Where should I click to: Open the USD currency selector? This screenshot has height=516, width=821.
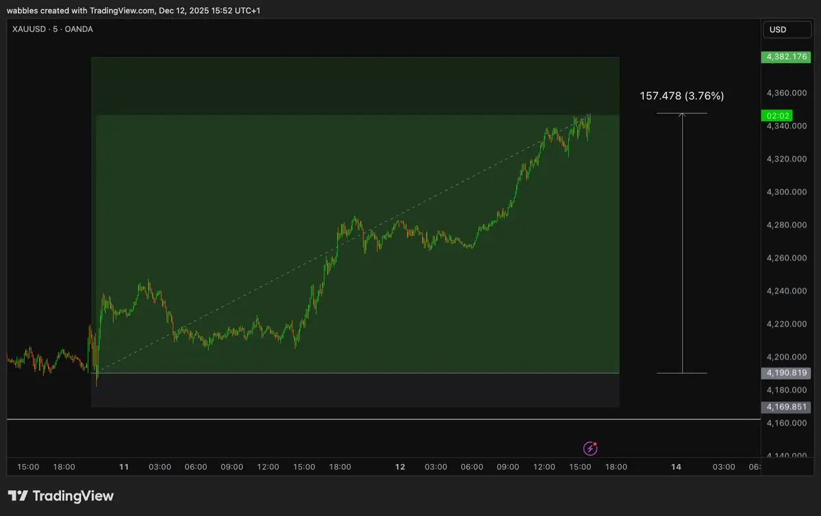[x=787, y=29]
